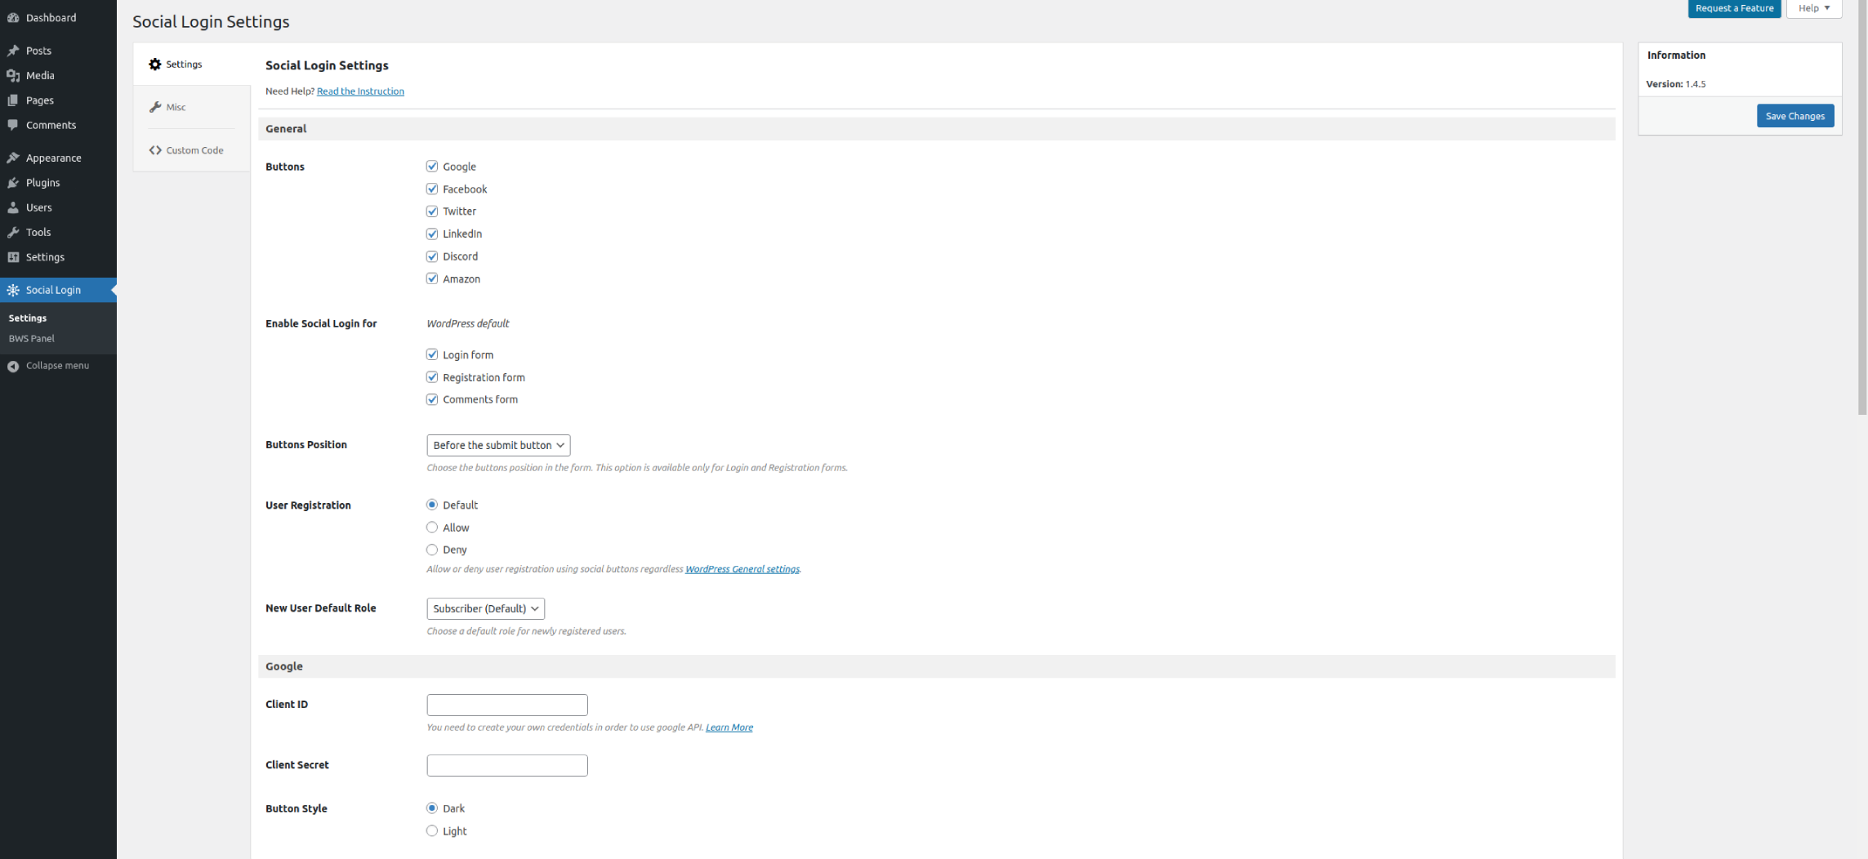Open the Plugins menu
This screenshot has width=1868, height=859.
58,183
